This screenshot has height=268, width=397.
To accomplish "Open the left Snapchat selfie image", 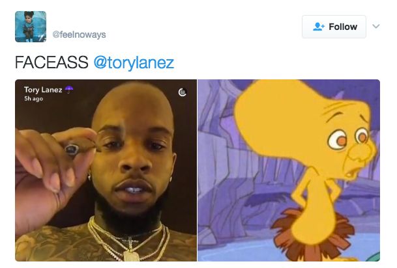I will pos(106,170).
